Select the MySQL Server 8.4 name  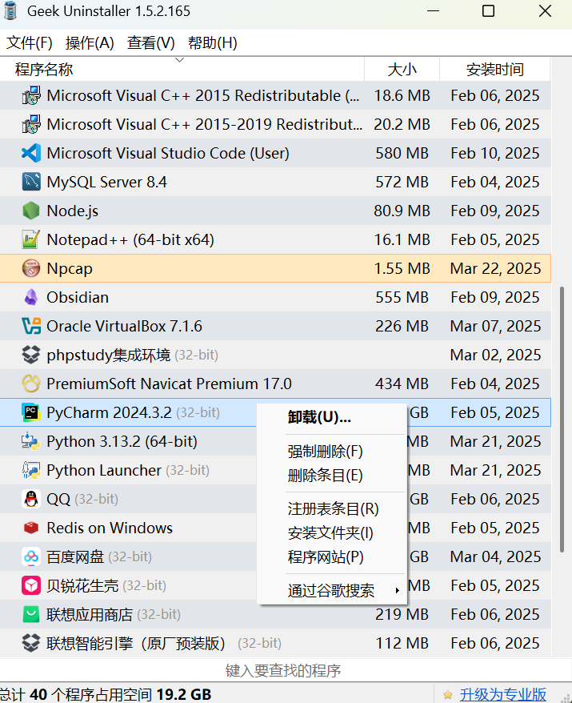pos(106,182)
